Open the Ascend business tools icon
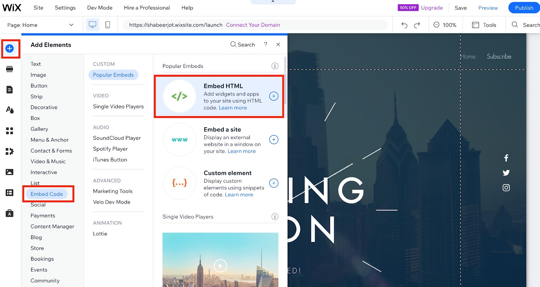 point(10,213)
